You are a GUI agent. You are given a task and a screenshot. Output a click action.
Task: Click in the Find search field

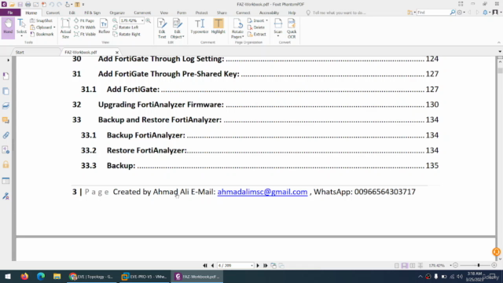[433, 13]
